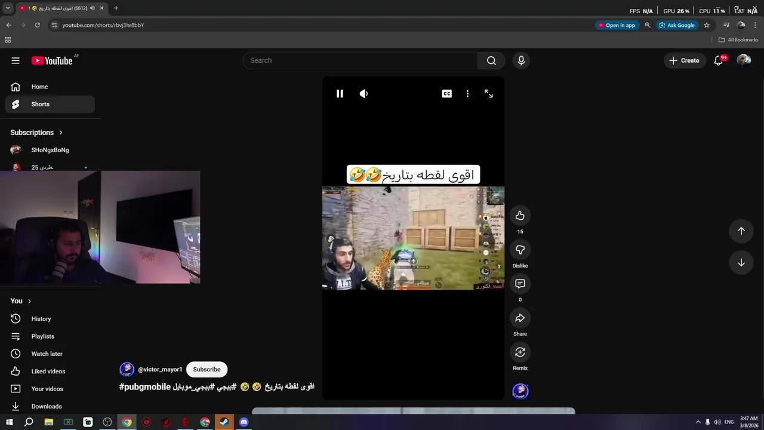Viewport: 764px width, 430px height.
Task: Open the Create menu
Action: point(684,60)
